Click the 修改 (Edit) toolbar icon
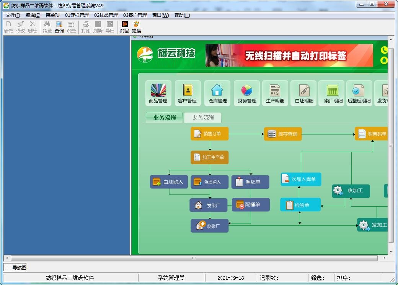398x285 pixels. [21, 27]
